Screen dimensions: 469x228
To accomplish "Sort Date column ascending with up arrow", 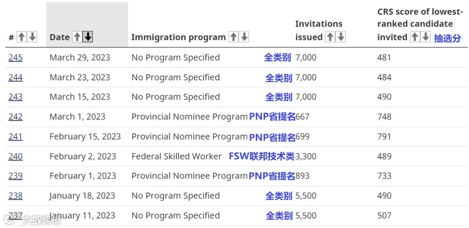I will (77, 37).
